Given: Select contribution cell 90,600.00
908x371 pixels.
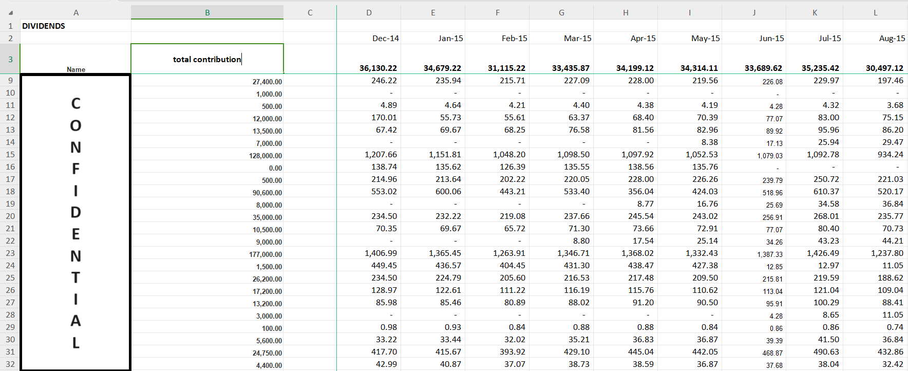Looking at the screenshot, I should (x=207, y=191).
